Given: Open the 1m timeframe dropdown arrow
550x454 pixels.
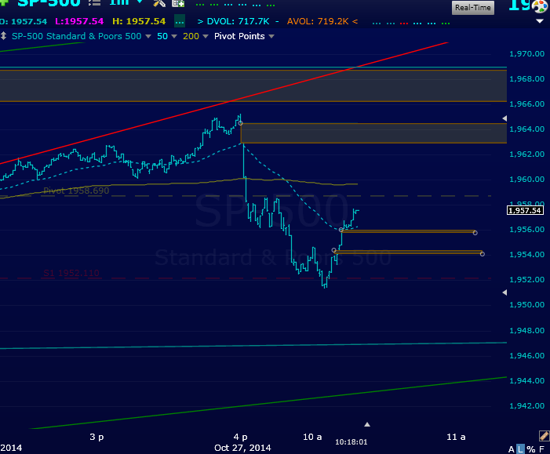Looking at the screenshot, I should pyautogui.click(x=140, y=2).
